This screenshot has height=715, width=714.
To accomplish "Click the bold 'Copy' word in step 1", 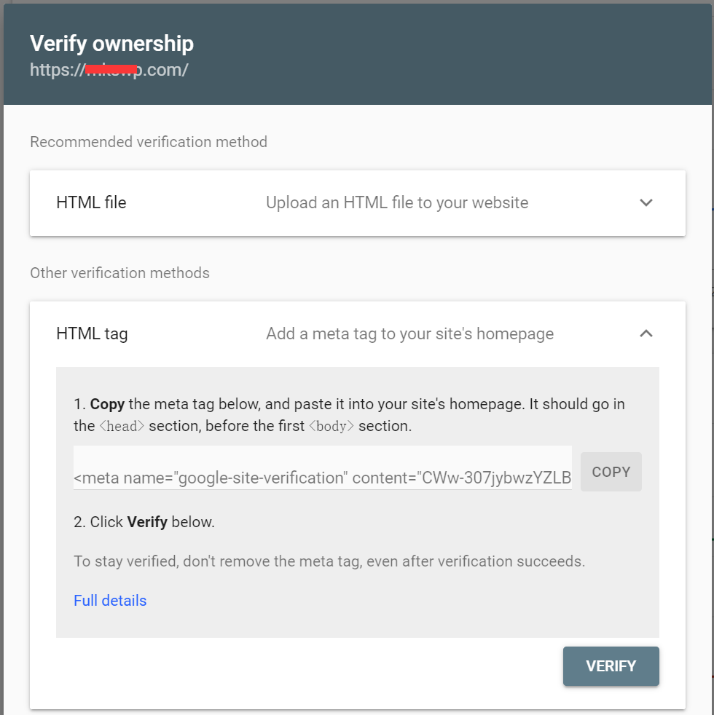I will (x=107, y=404).
